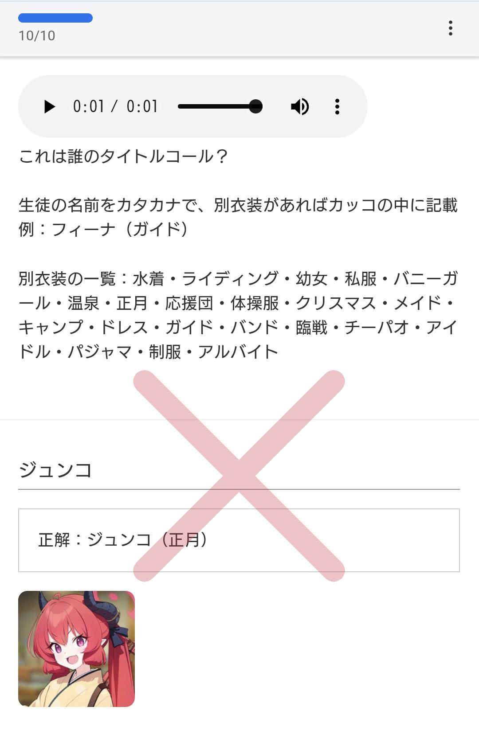Image resolution: width=479 pixels, height=746 pixels.
Task: Click the 0:01 / 0:01 time display
Action: 115,107
